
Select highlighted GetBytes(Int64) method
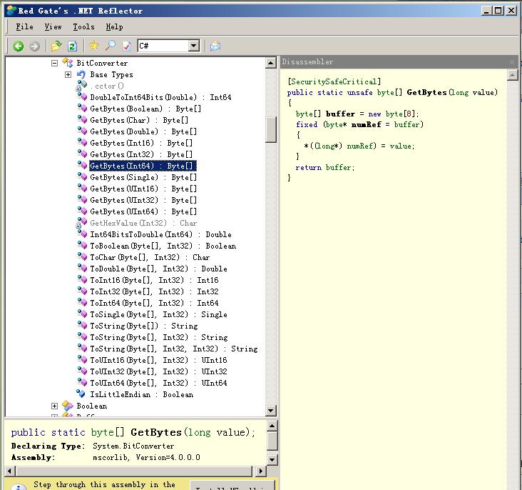[x=143, y=166]
